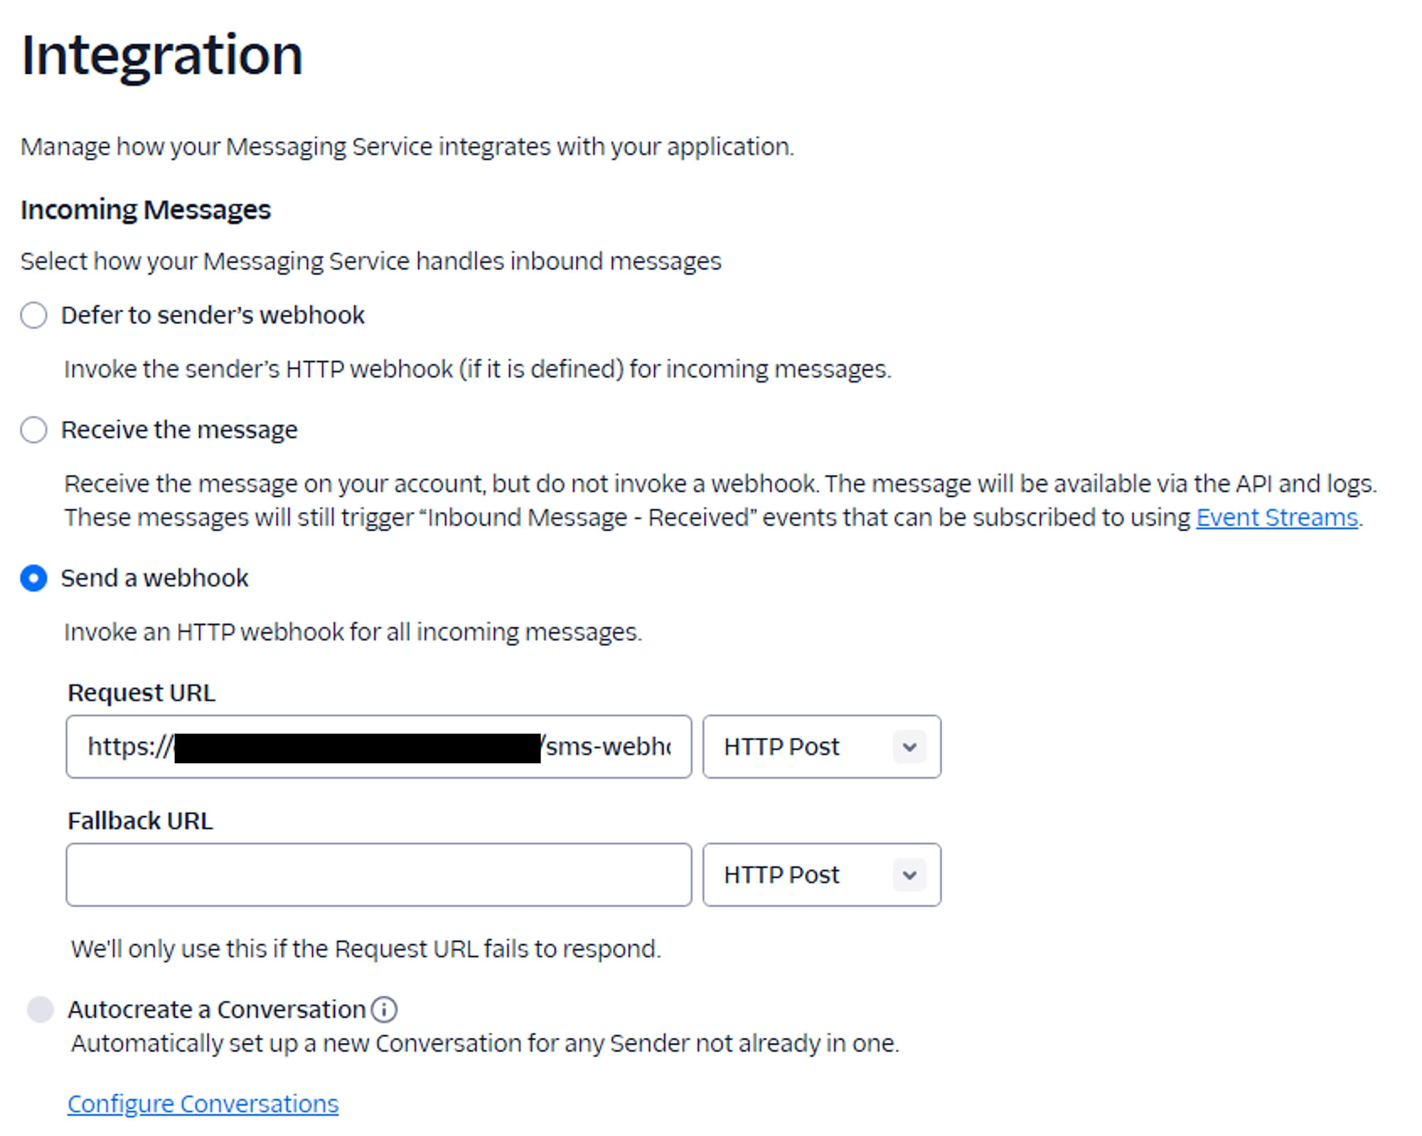Screen dimensions: 1422x1136
Task: Open the Configure Conversations link
Action: [203, 1103]
